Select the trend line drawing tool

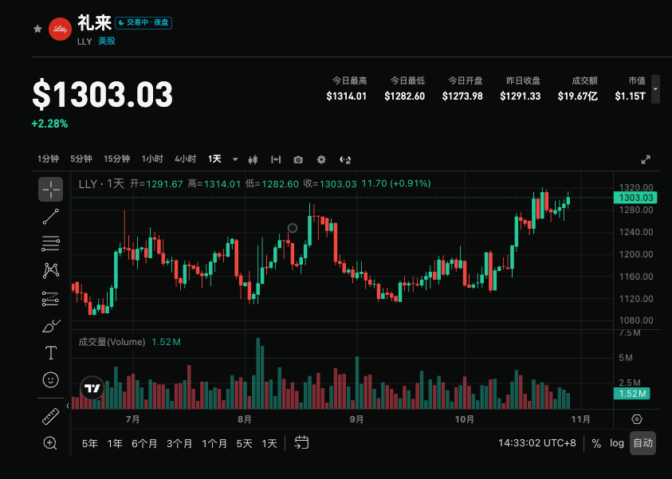point(50,216)
